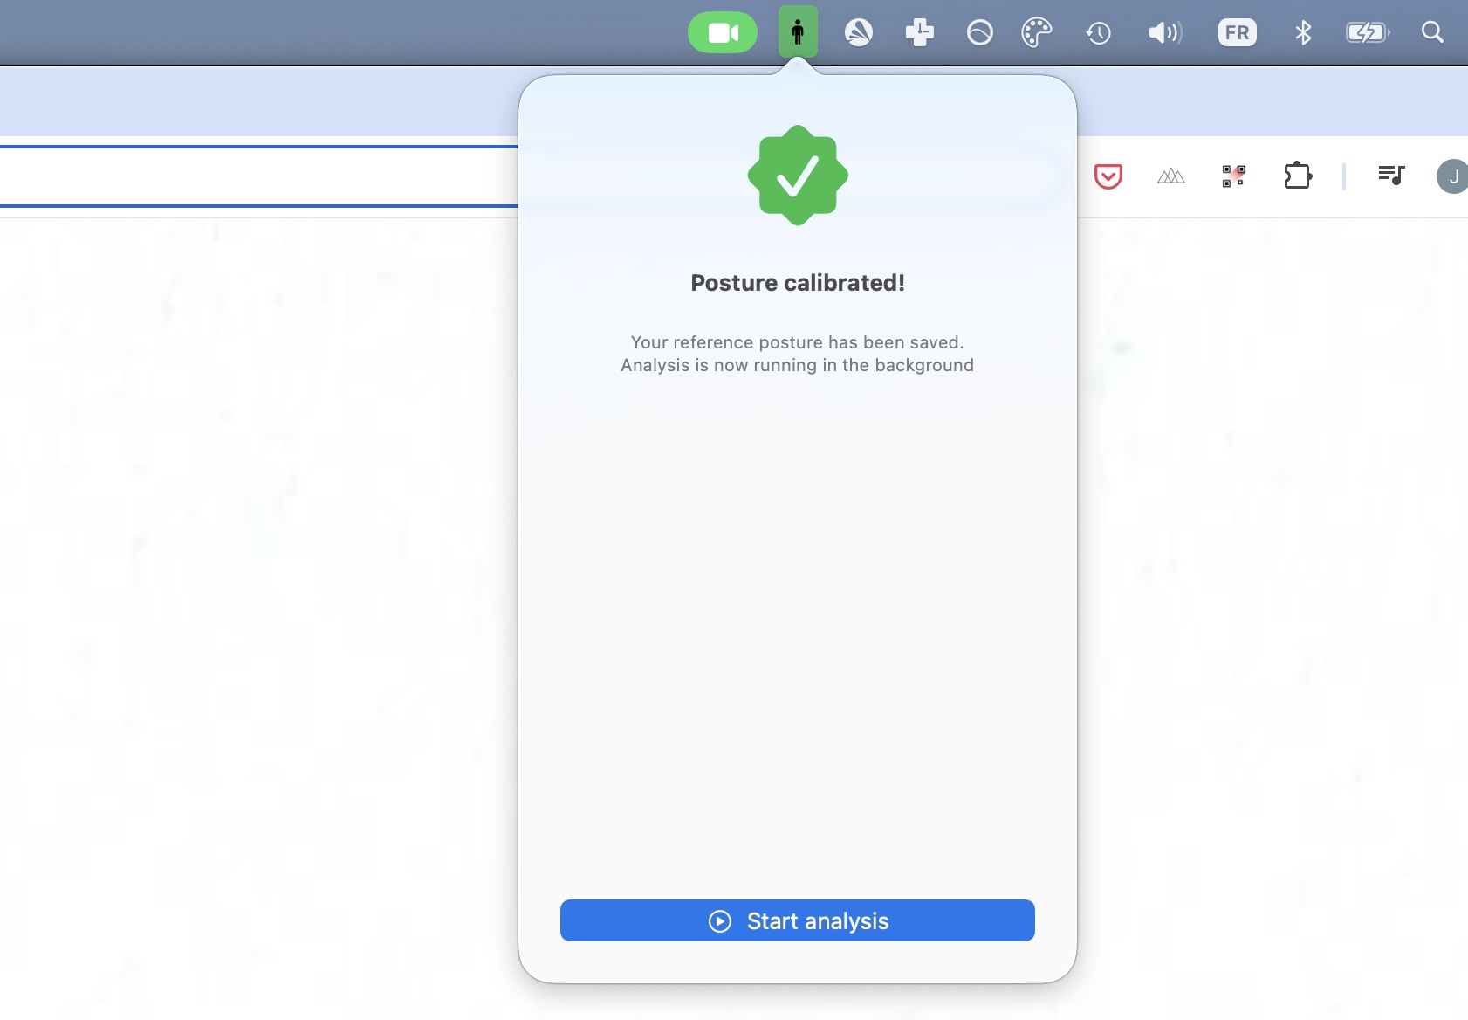Click the color palette menu bar icon
This screenshot has height=1020, width=1468.
click(x=1037, y=33)
